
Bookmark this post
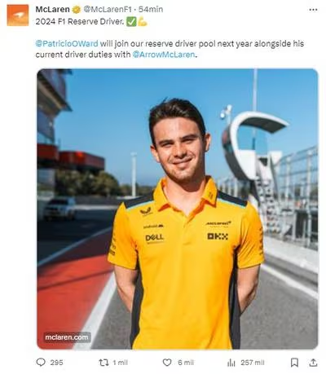pos(294,363)
